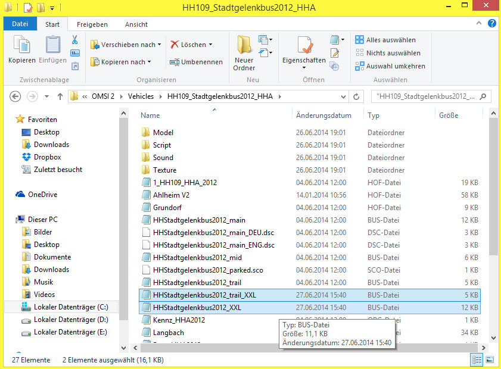Screen dimensions: 501x369
Task: Click the history (Verlauf) icon in Öffnen group
Action: click(334, 67)
